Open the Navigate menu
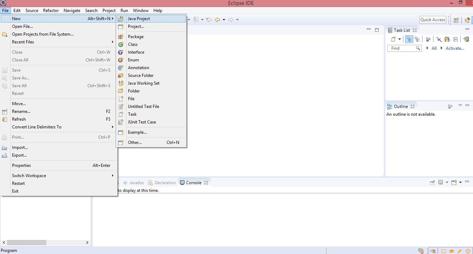 click(72, 11)
